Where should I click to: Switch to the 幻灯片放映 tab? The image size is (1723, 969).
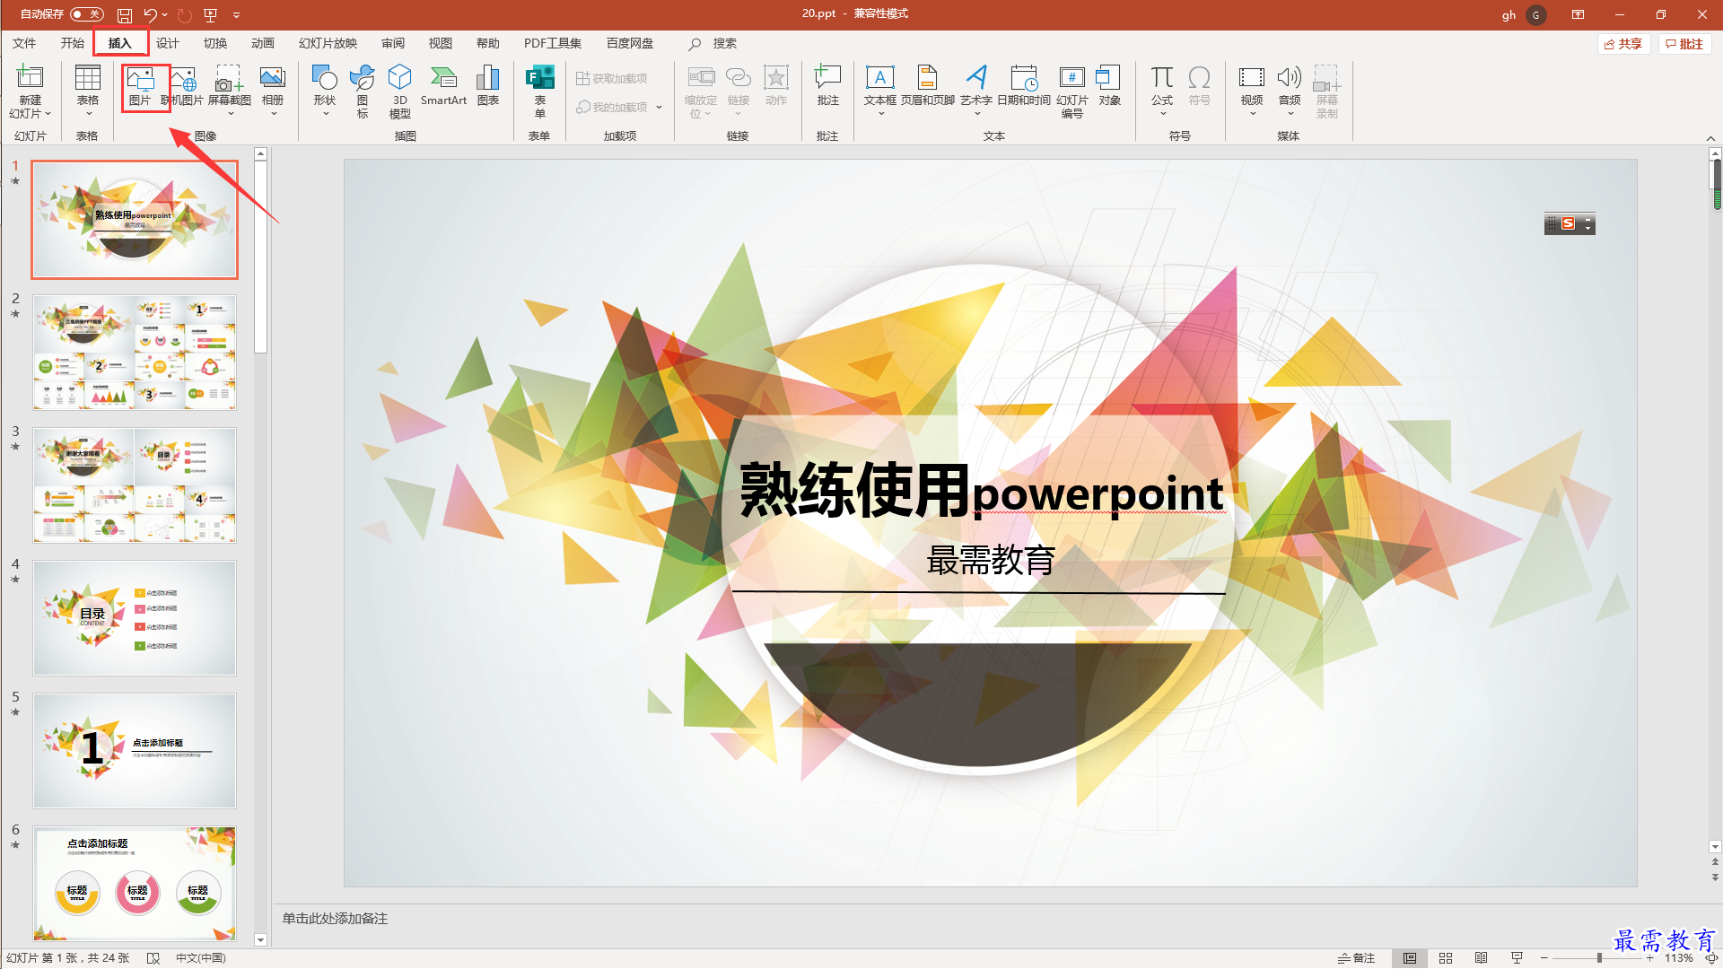pos(328,43)
